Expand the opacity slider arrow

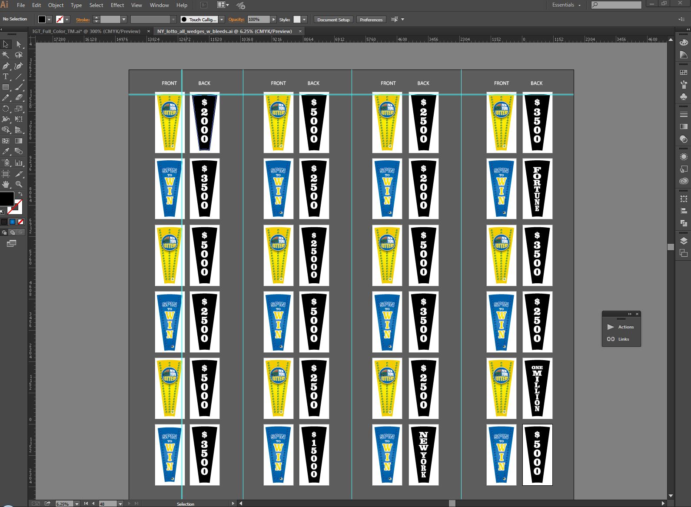click(273, 20)
